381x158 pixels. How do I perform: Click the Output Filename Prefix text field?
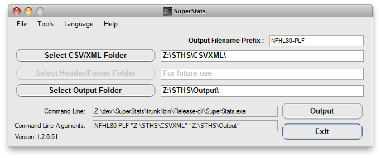(x=316, y=41)
